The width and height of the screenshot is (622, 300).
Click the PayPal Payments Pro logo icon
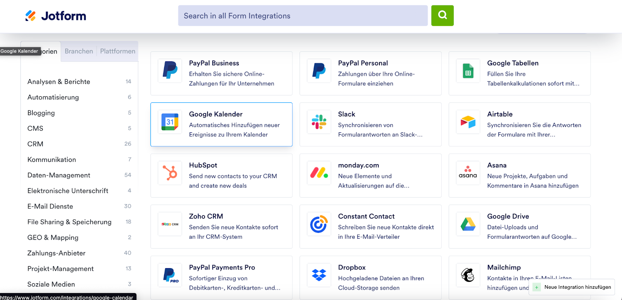click(170, 275)
